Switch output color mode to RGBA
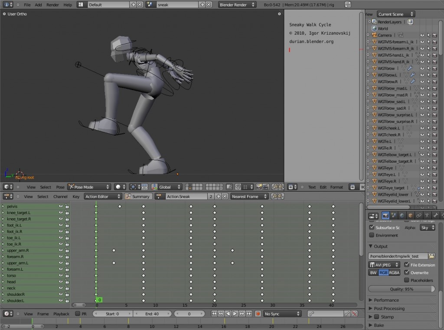The width and height of the screenshot is (444, 330). tap(395, 272)
